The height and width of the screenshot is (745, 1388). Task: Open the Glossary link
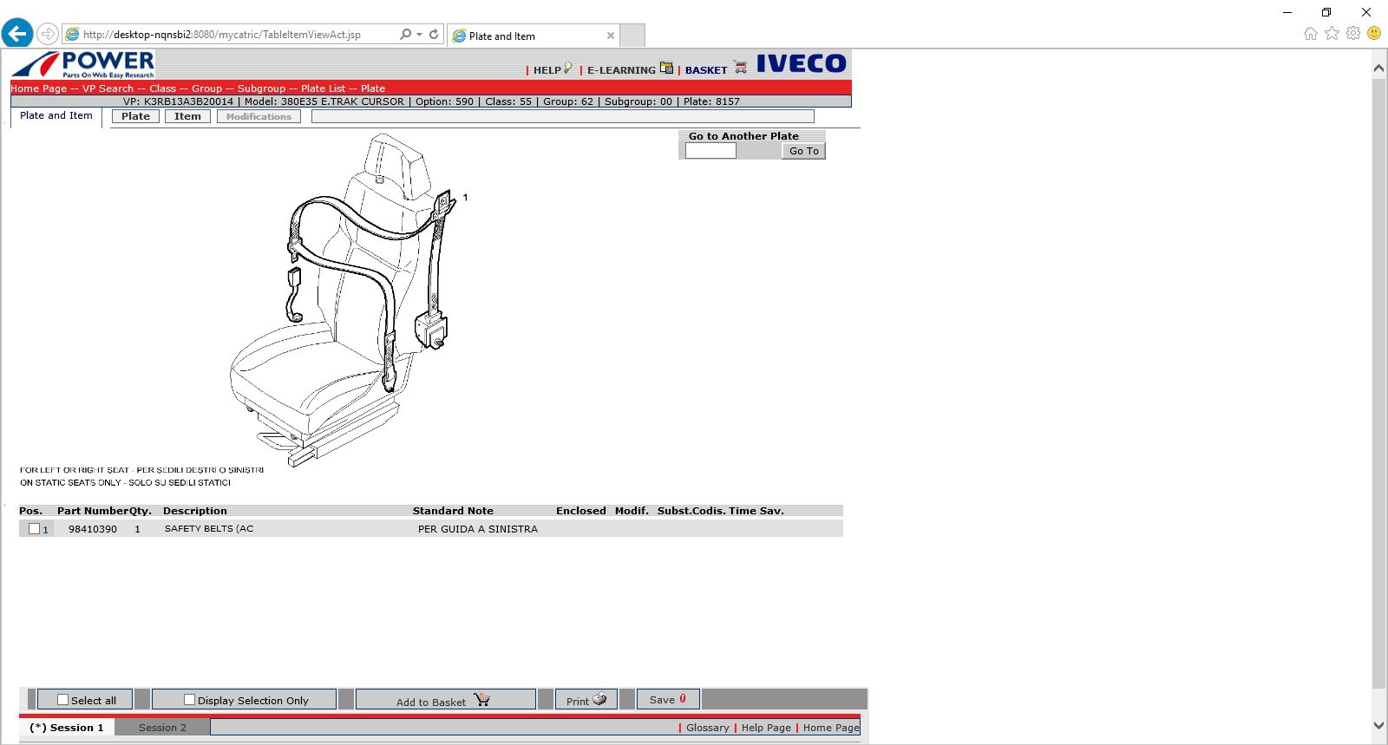[x=707, y=728]
